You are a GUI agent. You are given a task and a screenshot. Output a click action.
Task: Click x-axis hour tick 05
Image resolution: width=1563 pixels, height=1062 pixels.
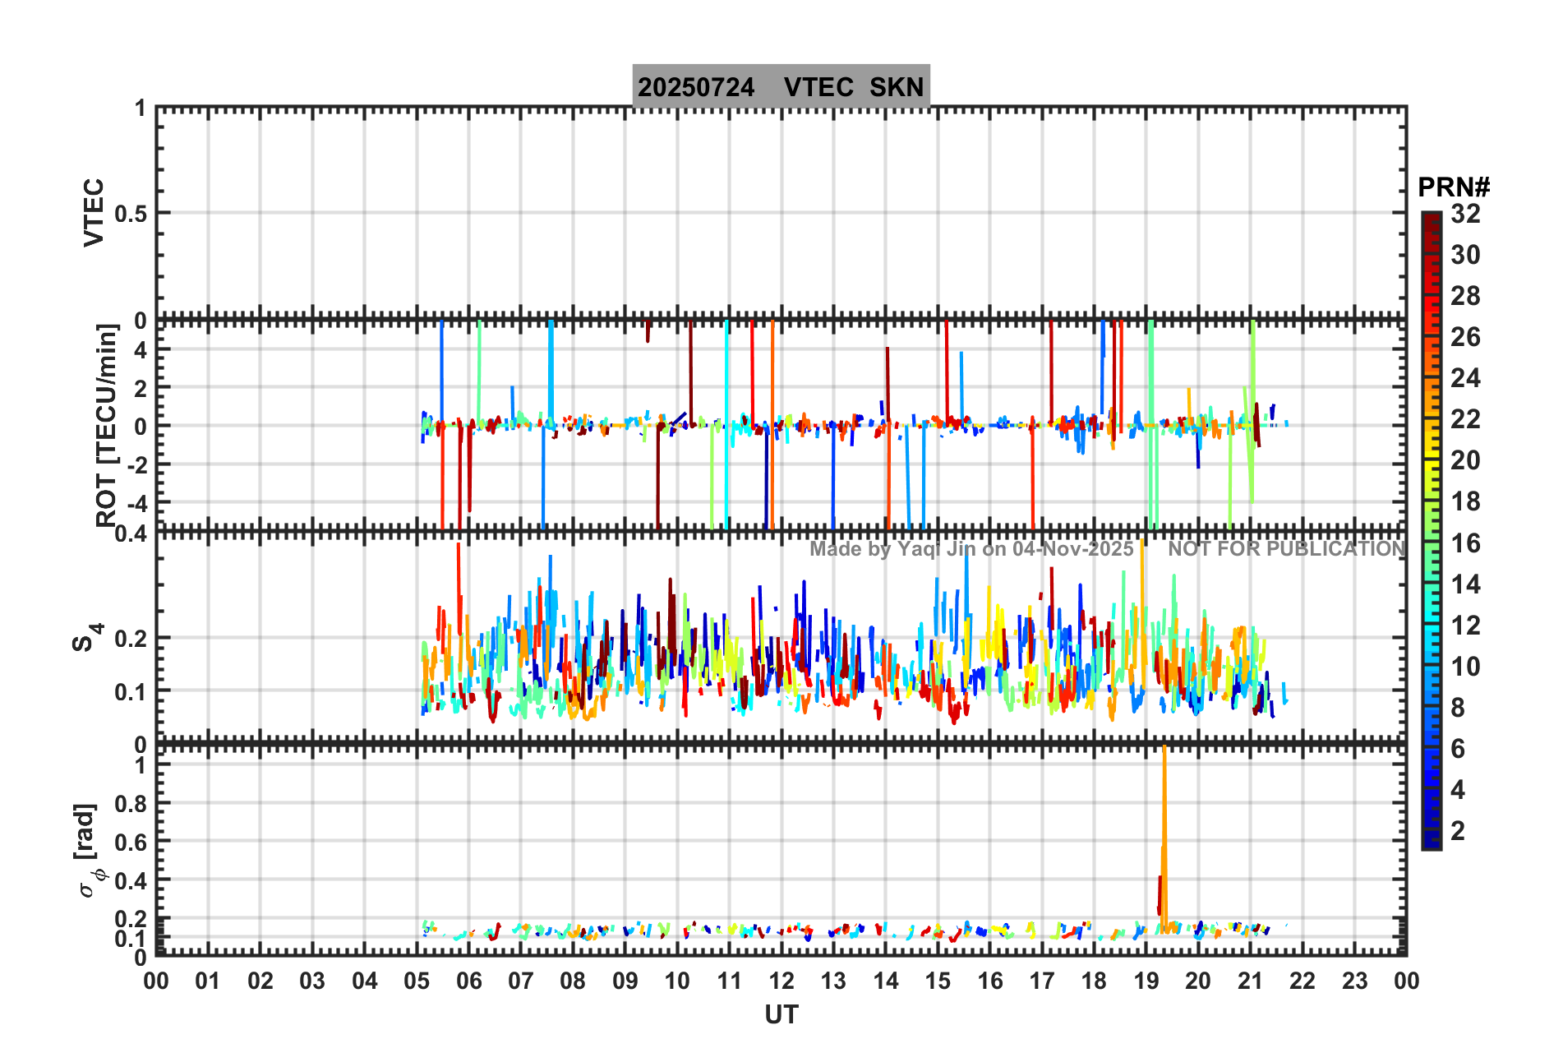click(417, 981)
